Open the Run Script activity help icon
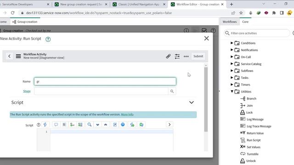294x165 pixels. (48, 39)
